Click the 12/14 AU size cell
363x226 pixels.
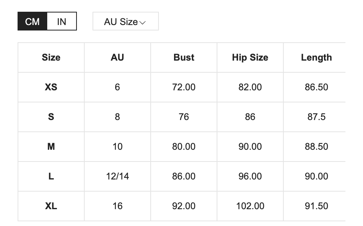click(x=117, y=176)
